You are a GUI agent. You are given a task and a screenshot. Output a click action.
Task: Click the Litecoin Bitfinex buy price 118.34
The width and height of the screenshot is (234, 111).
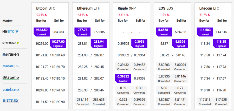pyautogui.click(x=205, y=44)
